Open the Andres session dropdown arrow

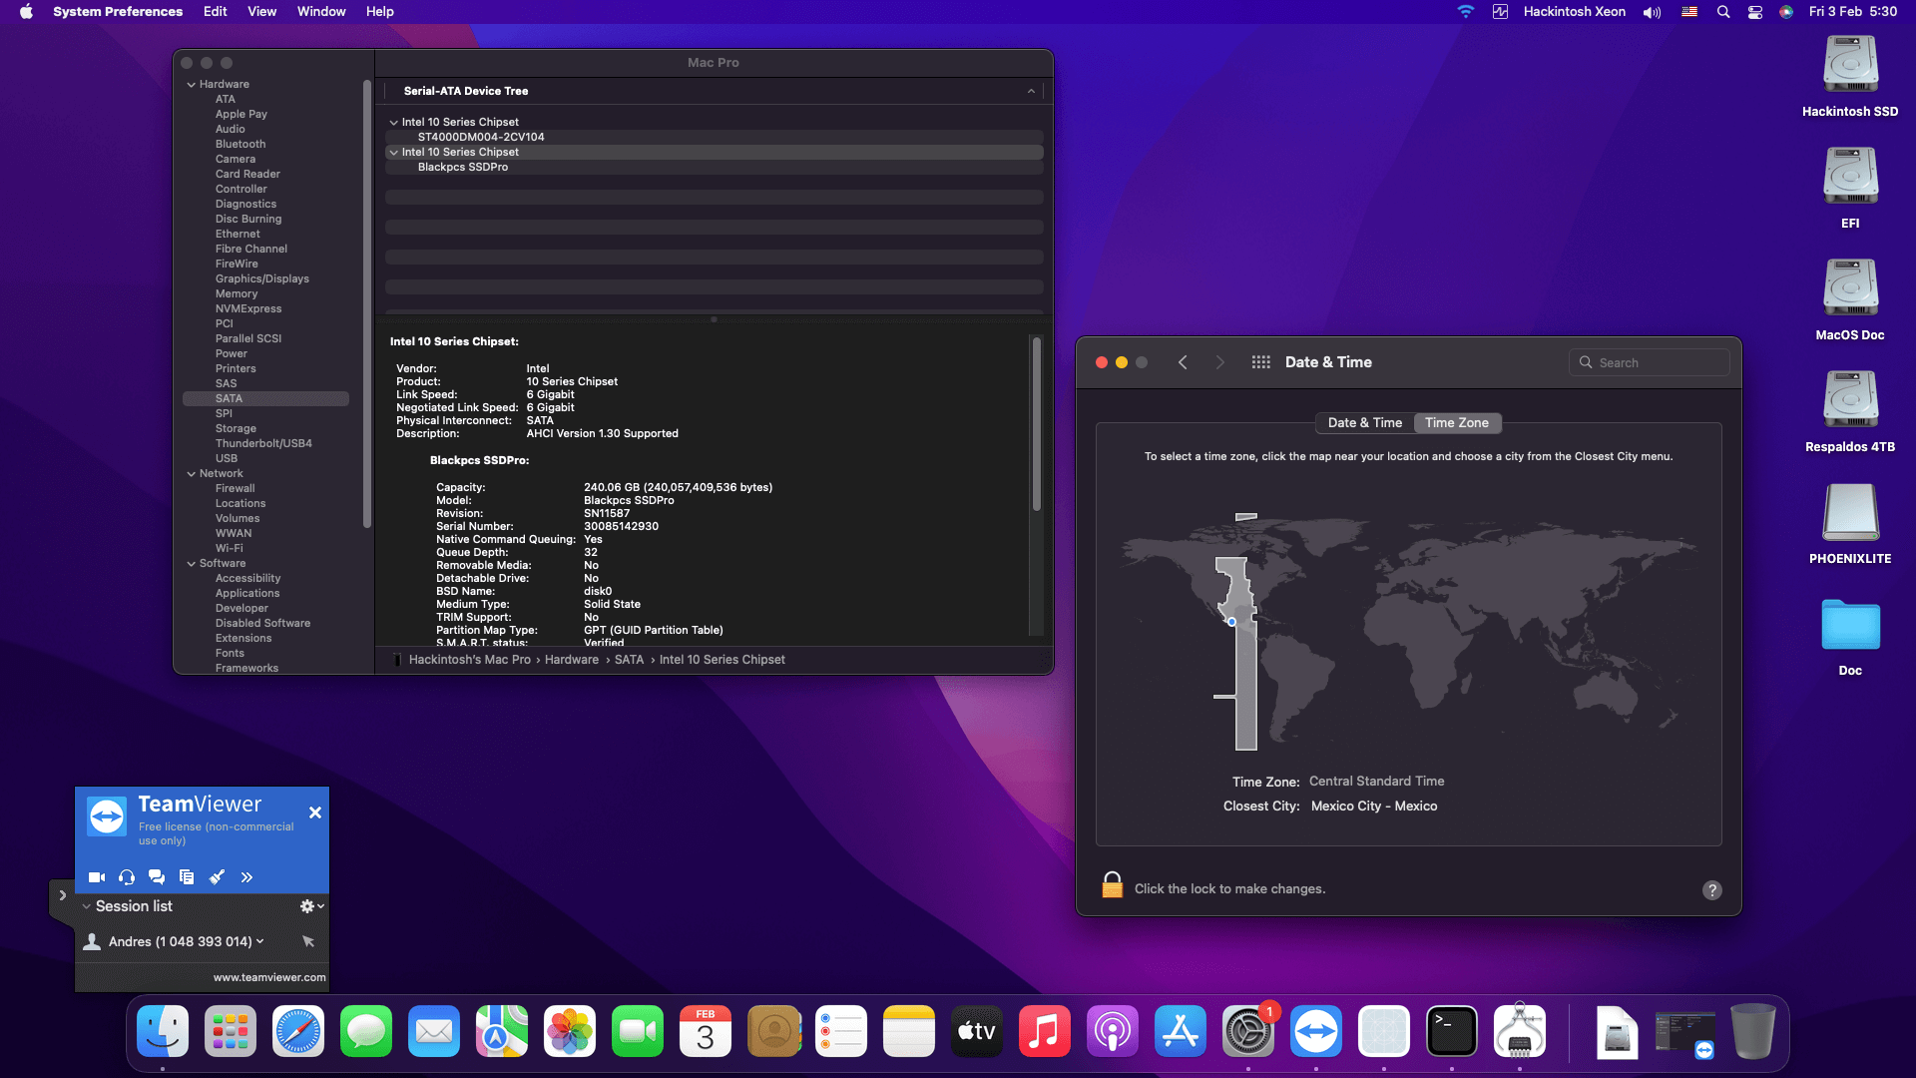point(260,941)
